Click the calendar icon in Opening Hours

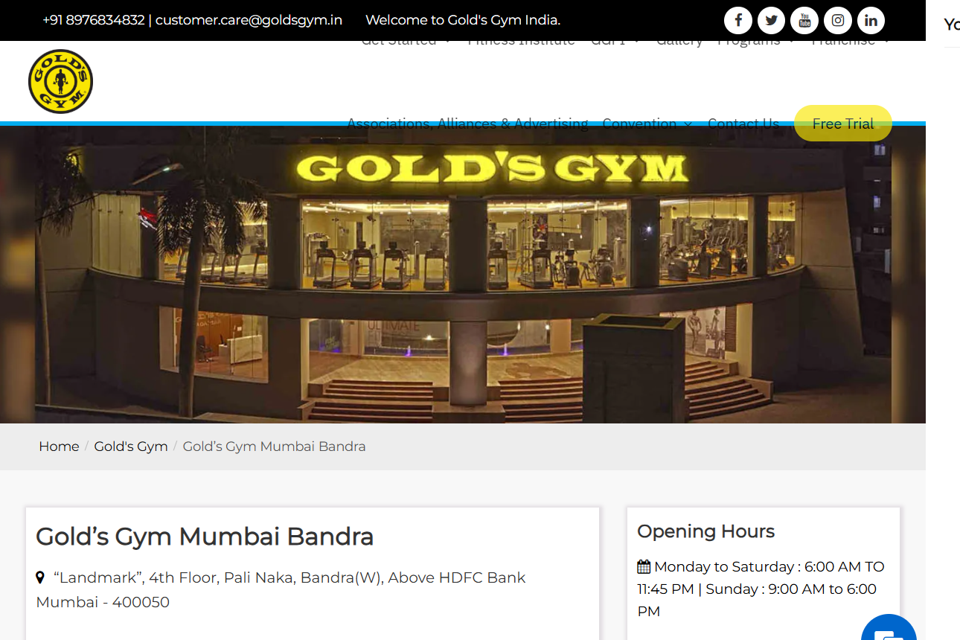[x=644, y=567]
